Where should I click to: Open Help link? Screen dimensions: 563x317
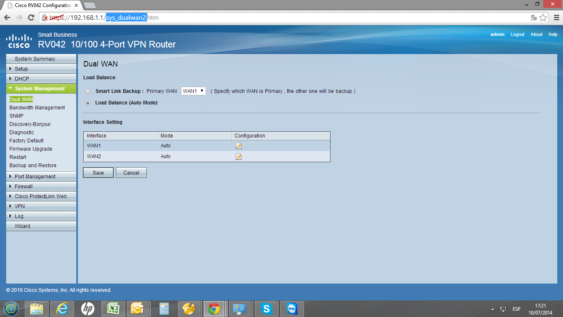point(553,35)
